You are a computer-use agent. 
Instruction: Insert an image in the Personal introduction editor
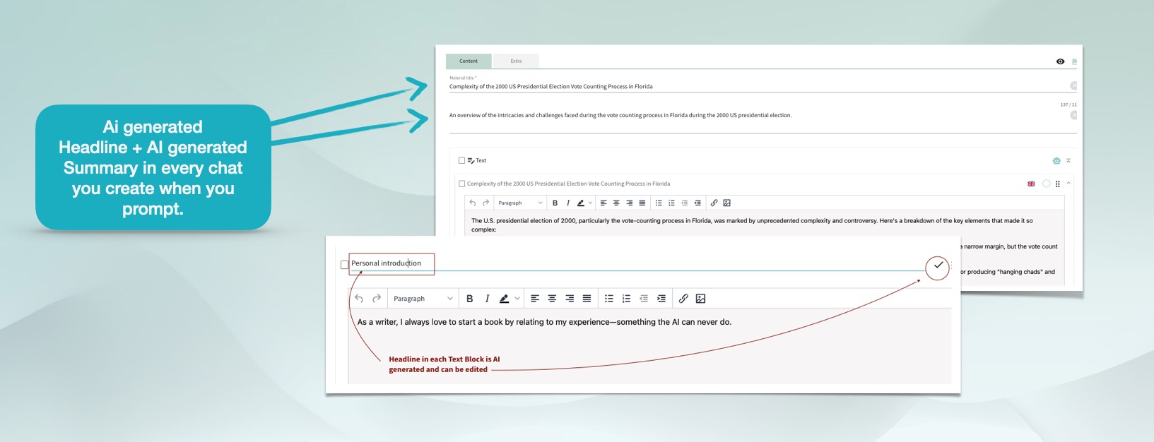click(x=700, y=299)
